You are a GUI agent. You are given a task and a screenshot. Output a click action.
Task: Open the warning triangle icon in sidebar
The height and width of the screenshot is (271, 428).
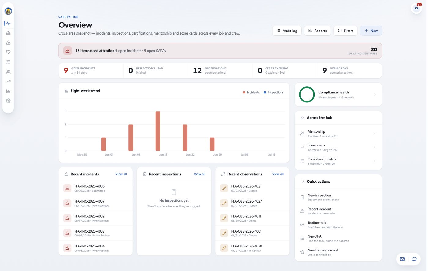(x=8, y=43)
